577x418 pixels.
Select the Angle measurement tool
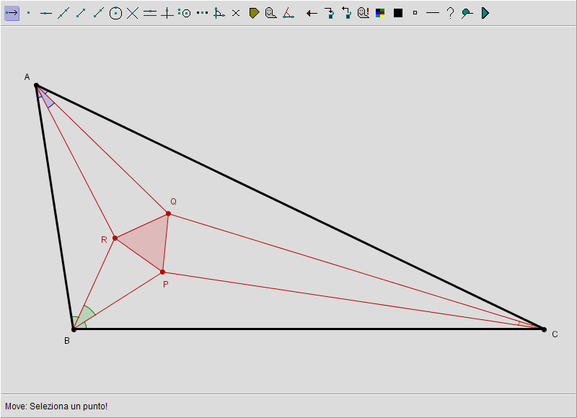[219, 13]
